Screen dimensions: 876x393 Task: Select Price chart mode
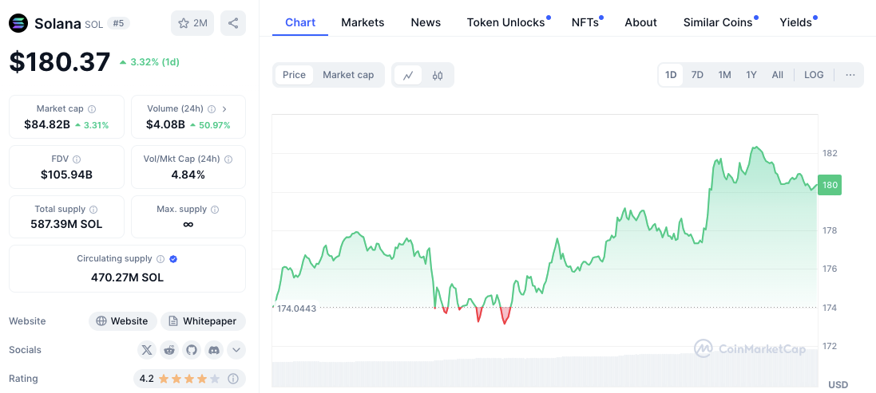(294, 75)
